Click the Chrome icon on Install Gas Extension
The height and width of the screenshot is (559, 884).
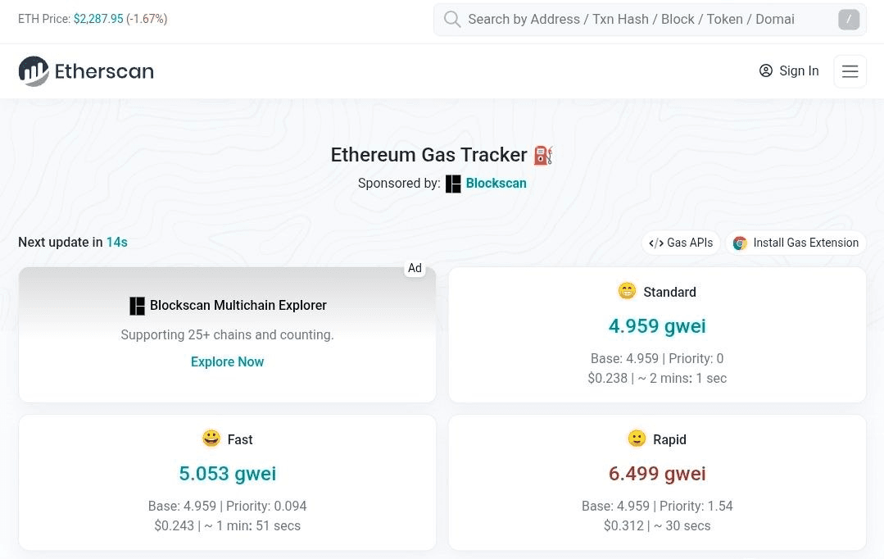[740, 243]
